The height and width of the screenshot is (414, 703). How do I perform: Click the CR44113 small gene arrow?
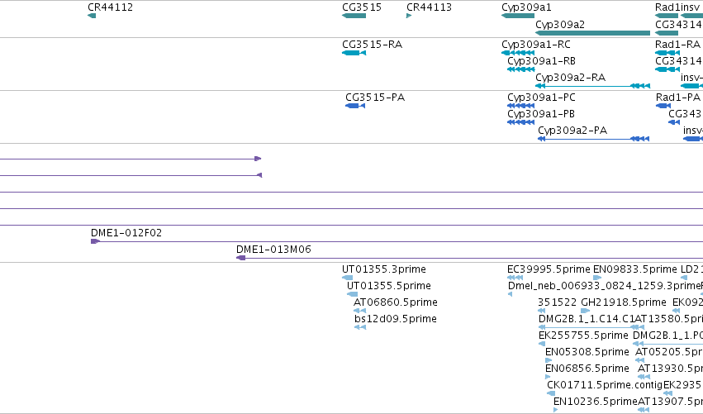409,16
